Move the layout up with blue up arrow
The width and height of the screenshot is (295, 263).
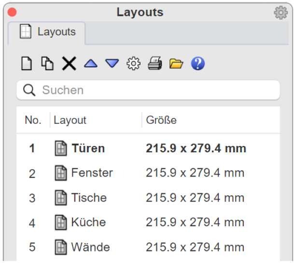click(x=91, y=63)
